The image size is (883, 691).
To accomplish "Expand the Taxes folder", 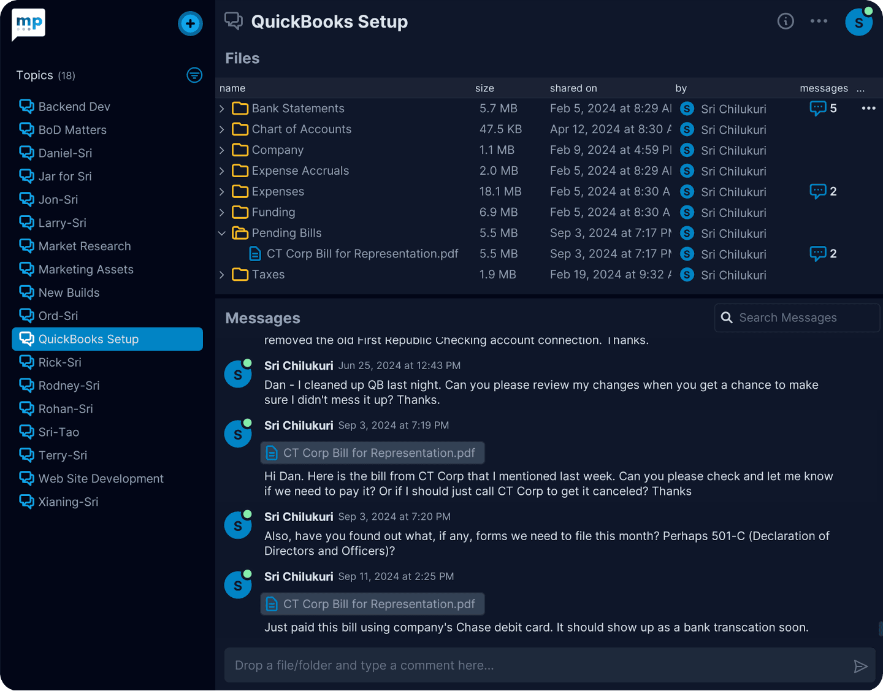I will 222,275.
